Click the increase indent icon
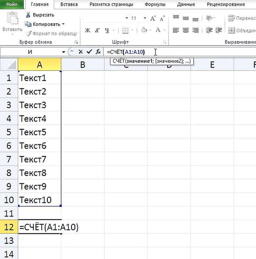 219,30
